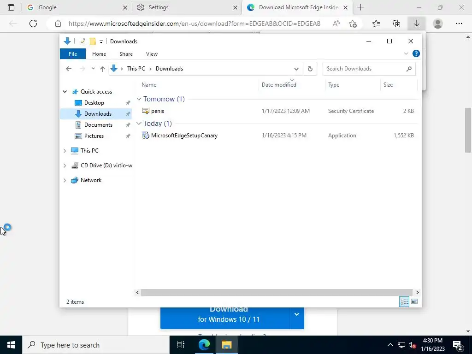Collapse the Today (1) group

(x=139, y=124)
